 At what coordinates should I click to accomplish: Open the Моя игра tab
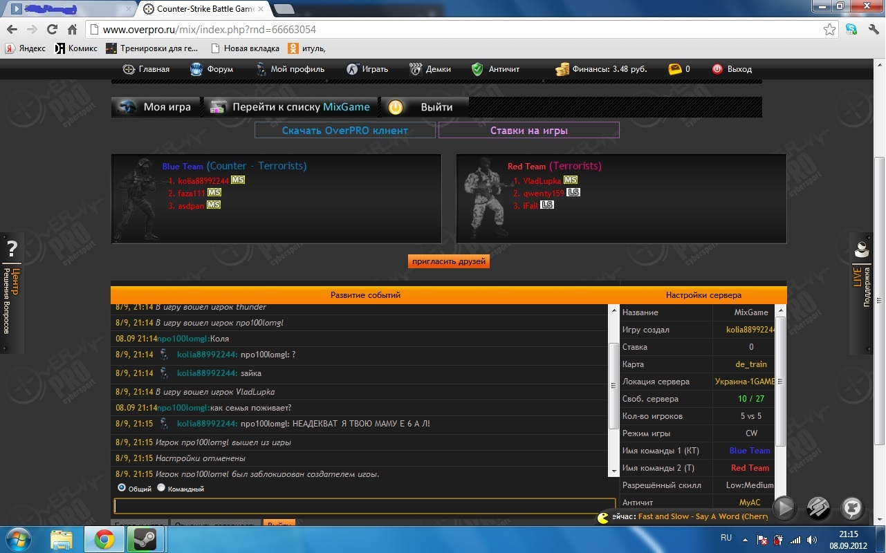click(156, 107)
